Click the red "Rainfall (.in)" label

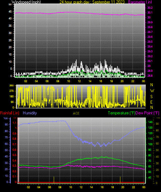click(x=10, y=113)
